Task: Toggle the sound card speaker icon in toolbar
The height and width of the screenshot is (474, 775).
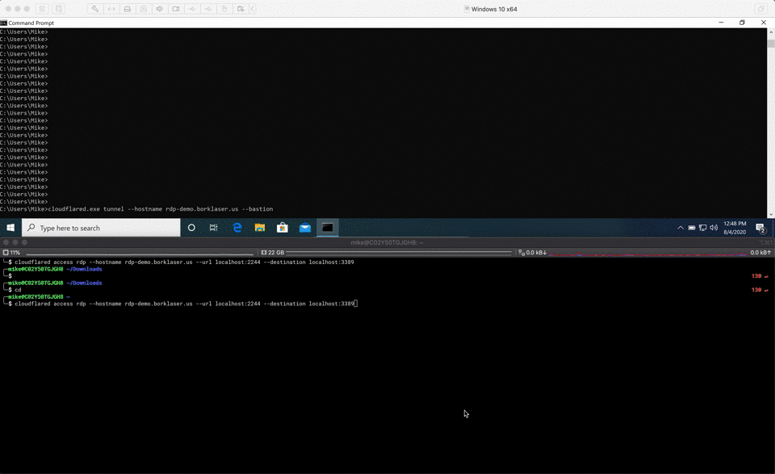Action: click(x=159, y=9)
